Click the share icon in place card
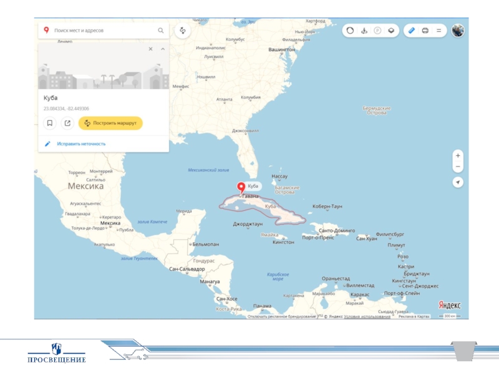Image resolution: width=499 pixels, height=373 pixels. [x=67, y=123]
